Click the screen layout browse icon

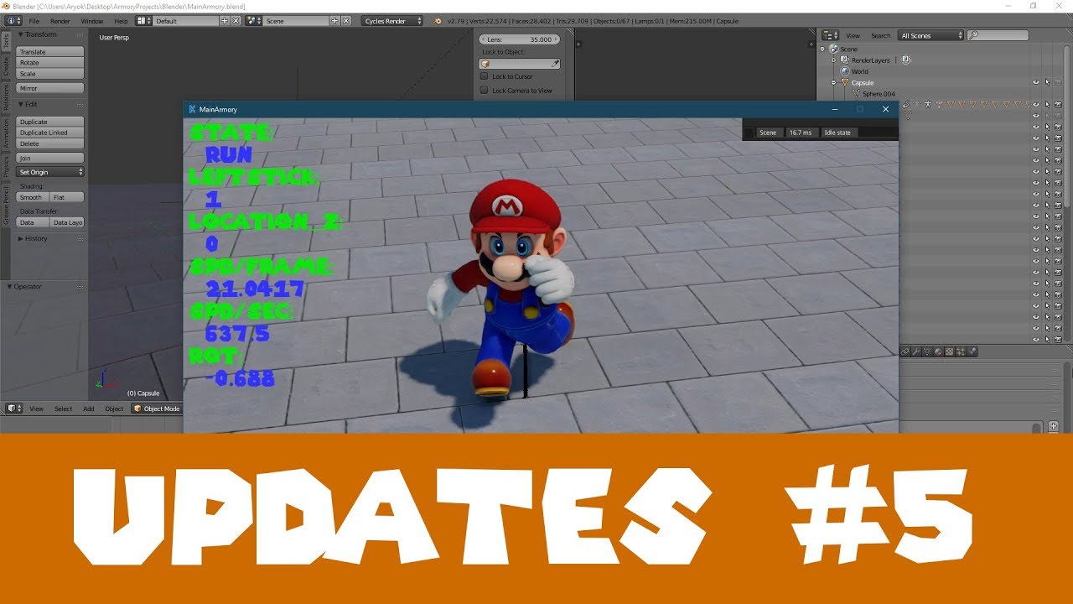click(x=145, y=20)
